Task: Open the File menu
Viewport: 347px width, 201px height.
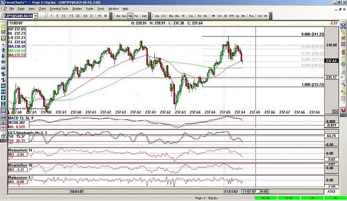Action: click(x=12, y=9)
